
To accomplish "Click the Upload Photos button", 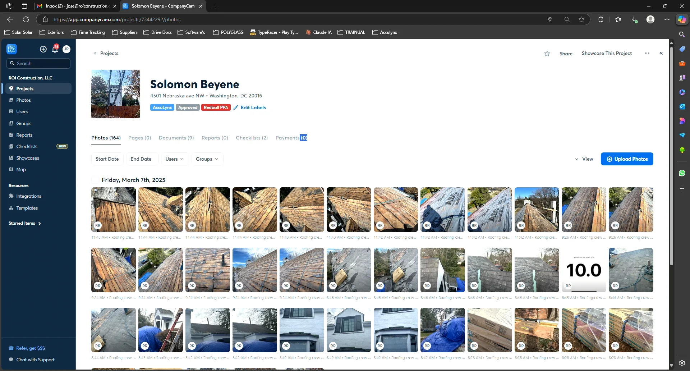I will click(x=627, y=159).
